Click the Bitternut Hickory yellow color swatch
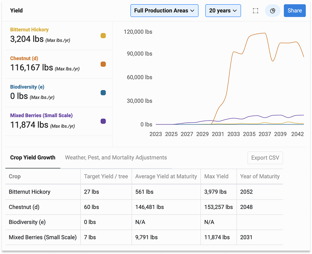The height and width of the screenshot is (254, 312). pyautogui.click(x=103, y=36)
